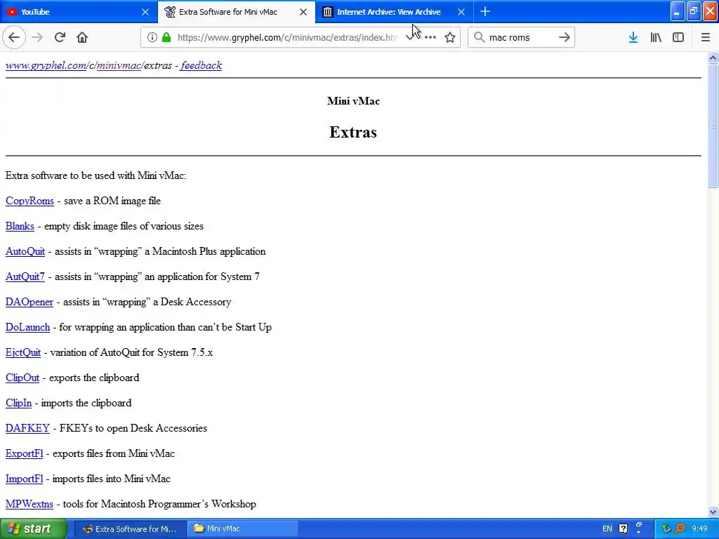Click the language bar restore icon
This screenshot has width=719, height=539.
click(639, 525)
